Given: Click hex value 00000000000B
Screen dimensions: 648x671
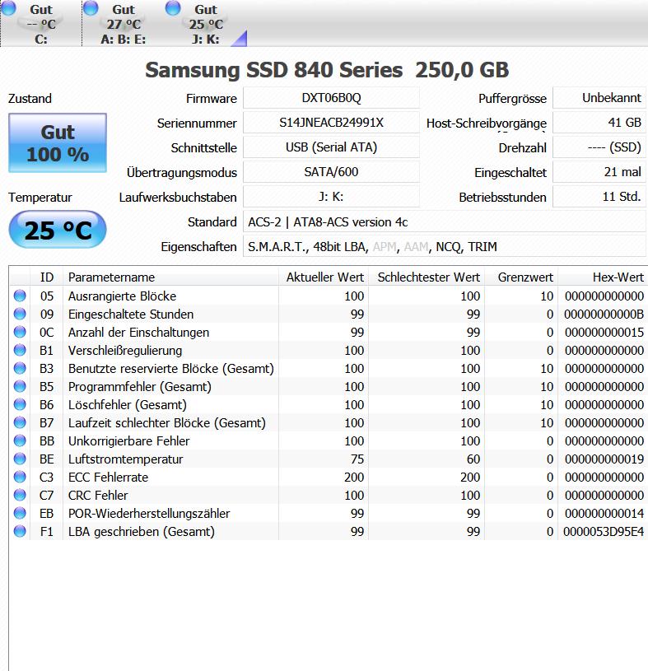Looking at the screenshot, I should click(x=604, y=315).
